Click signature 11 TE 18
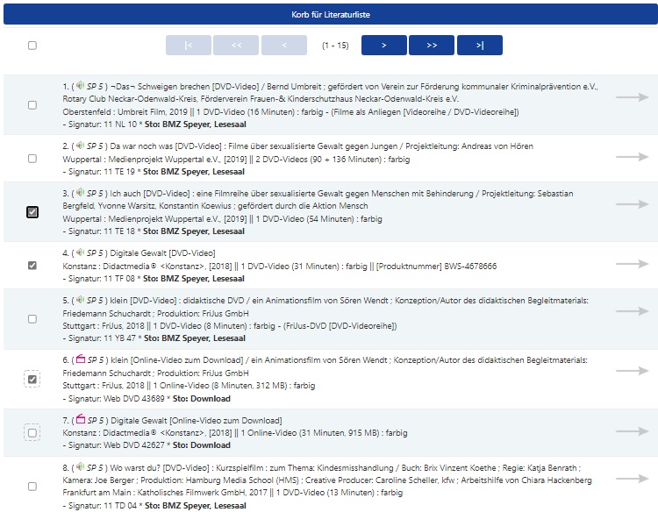This screenshot has height=512, width=658. coord(119,231)
